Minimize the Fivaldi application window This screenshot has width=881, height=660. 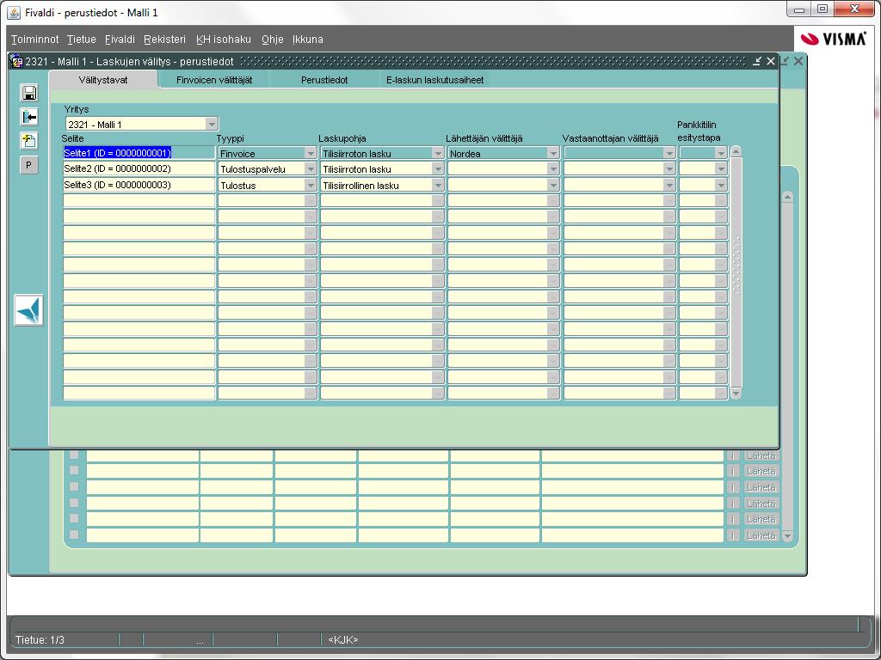pyautogui.click(x=799, y=9)
